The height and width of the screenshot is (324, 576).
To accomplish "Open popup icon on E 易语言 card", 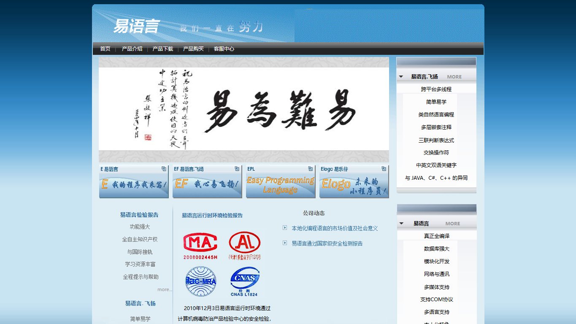I will [x=164, y=169].
